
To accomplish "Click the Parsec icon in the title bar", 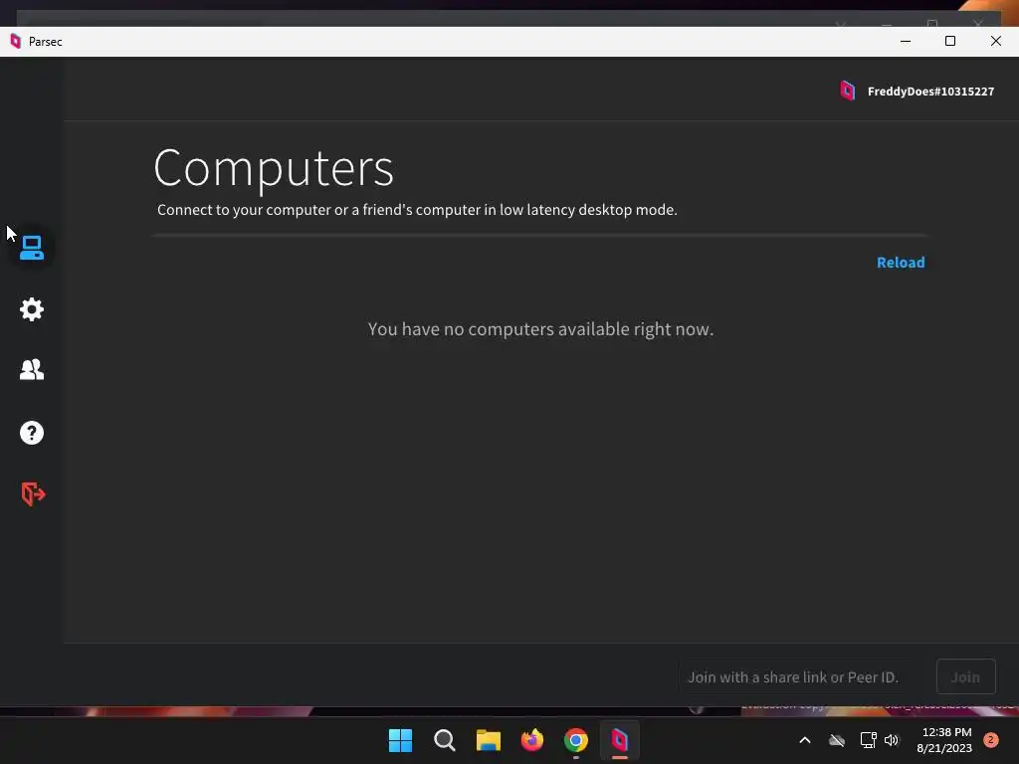I will click(16, 42).
